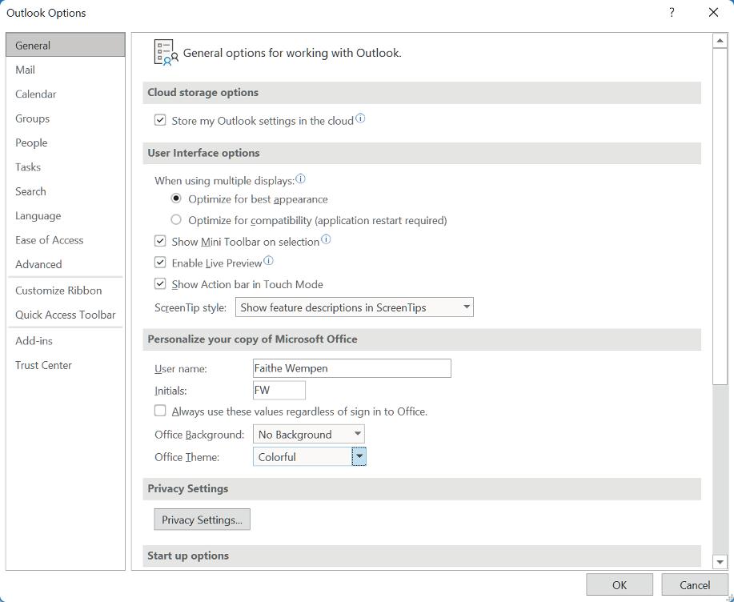Click the Help question mark icon
Viewport: 734px width, 602px height.
click(672, 13)
